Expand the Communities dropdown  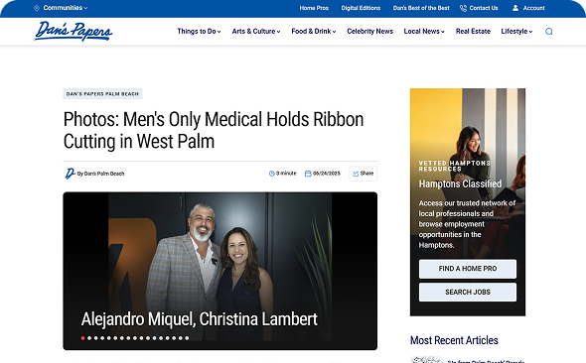point(65,8)
